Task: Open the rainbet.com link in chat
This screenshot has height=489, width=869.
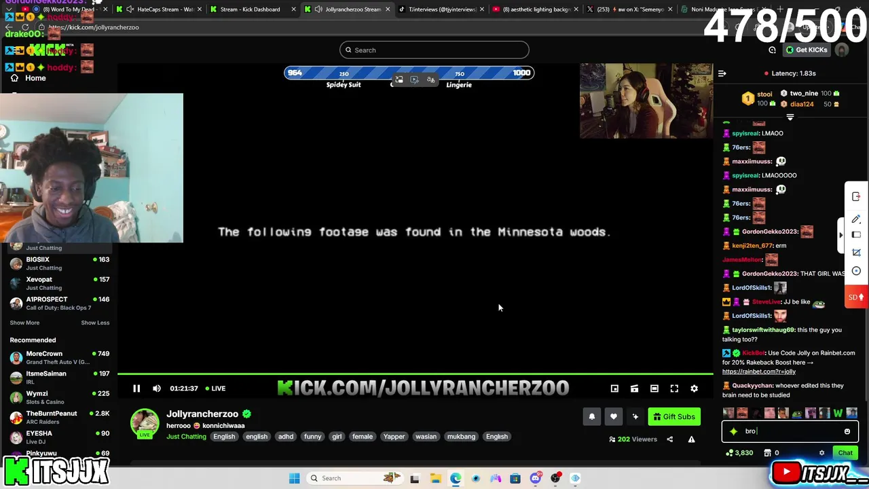Action: point(758,372)
